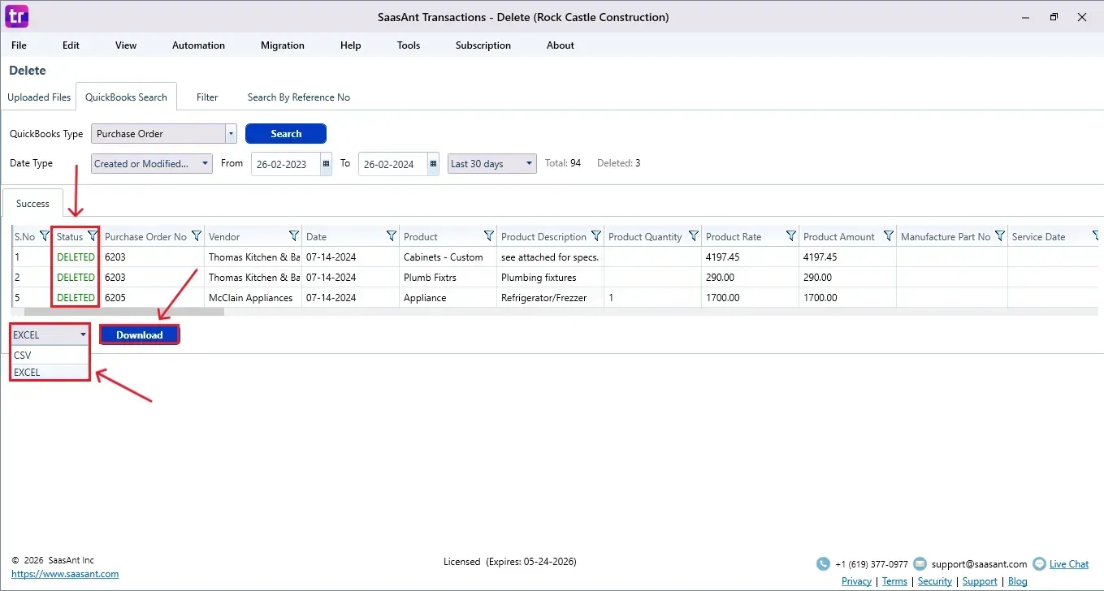Click the filter icon on Vendor column
This screenshot has width=1104, height=591.
[294, 236]
